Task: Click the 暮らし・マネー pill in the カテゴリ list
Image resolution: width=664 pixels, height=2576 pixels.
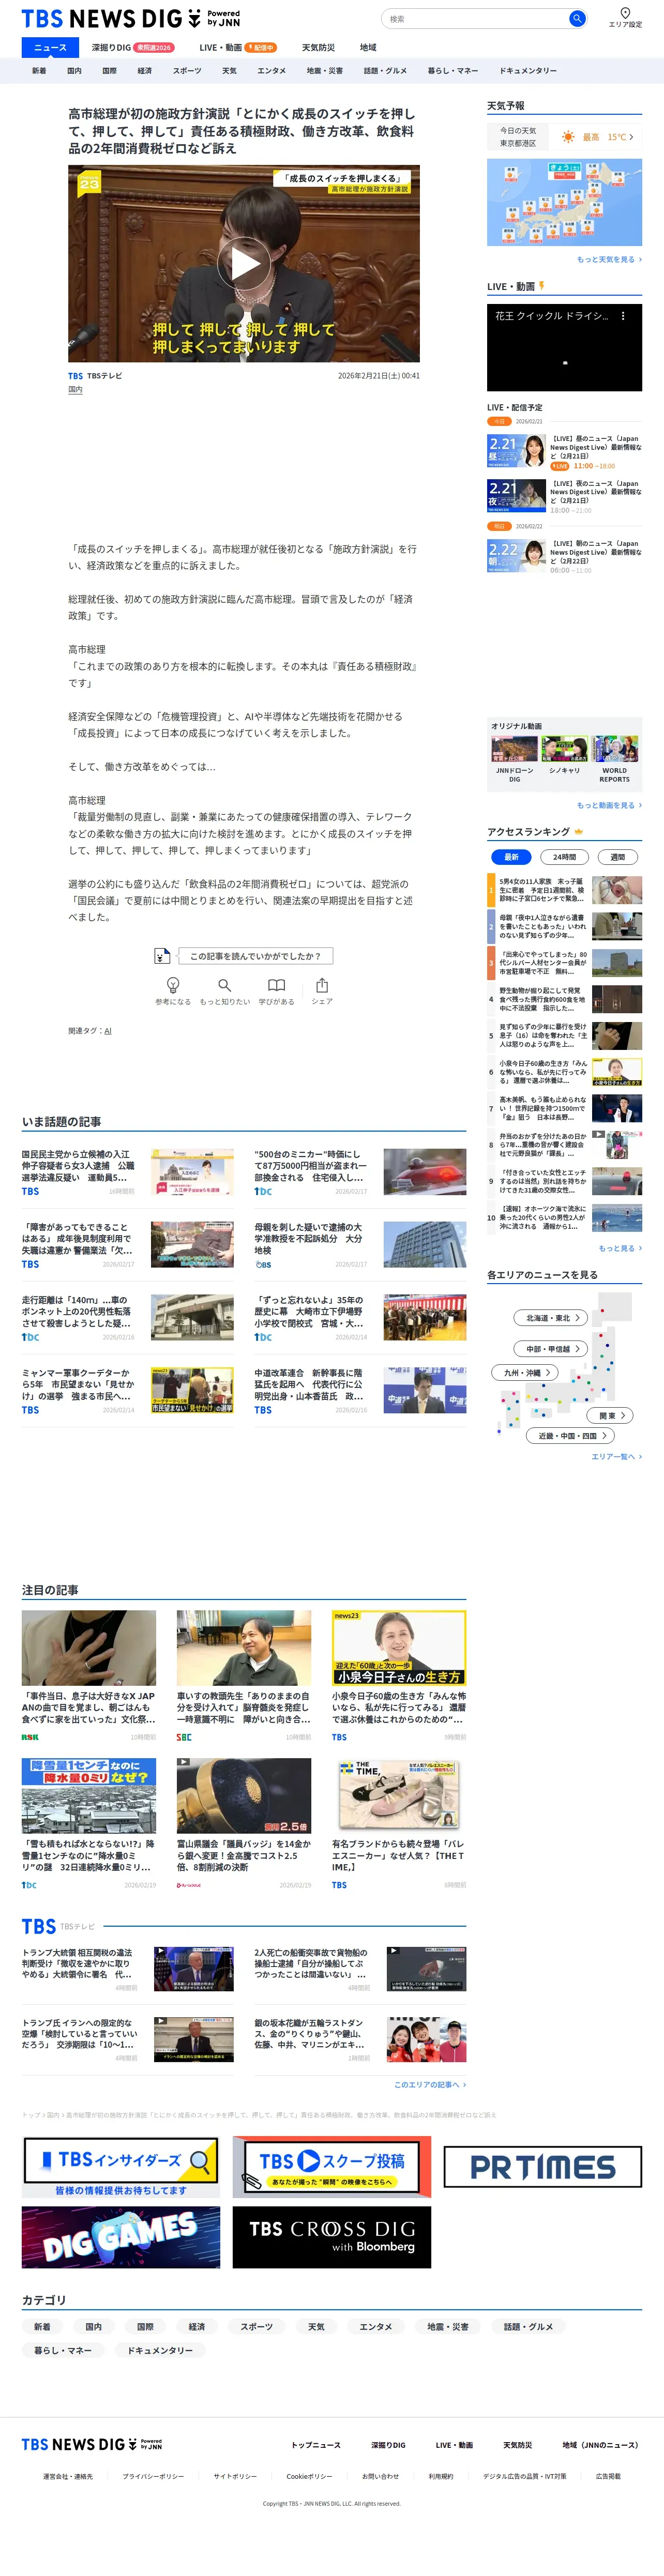Action: [x=63, y=2350]
